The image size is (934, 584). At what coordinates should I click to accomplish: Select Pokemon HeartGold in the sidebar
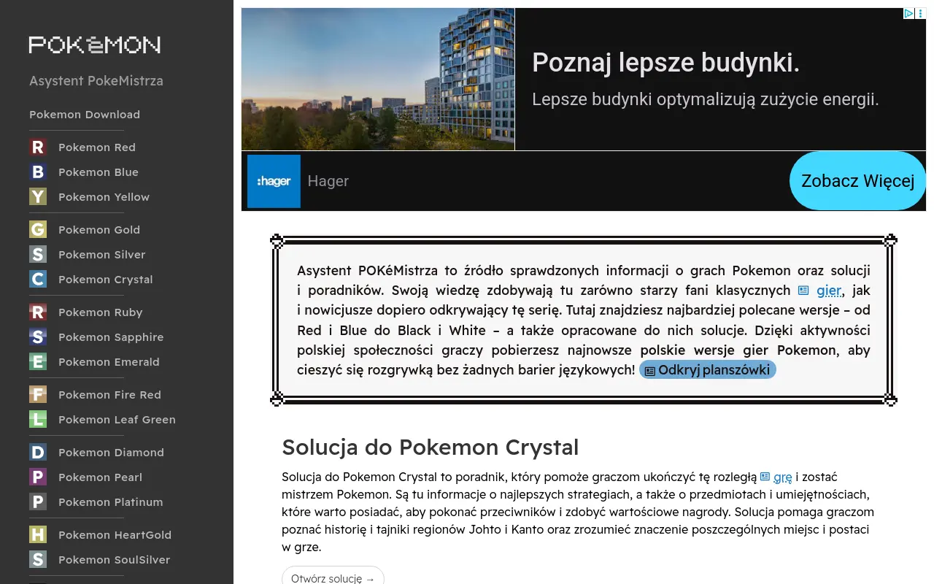(x=115, y=535)
